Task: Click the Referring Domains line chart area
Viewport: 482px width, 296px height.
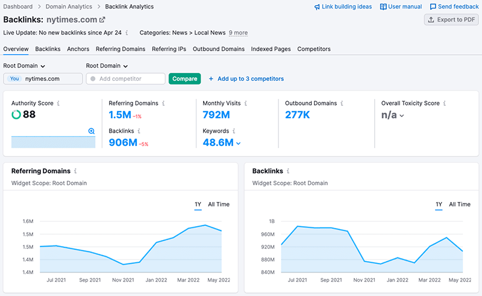Action: [x=131, y=248]
